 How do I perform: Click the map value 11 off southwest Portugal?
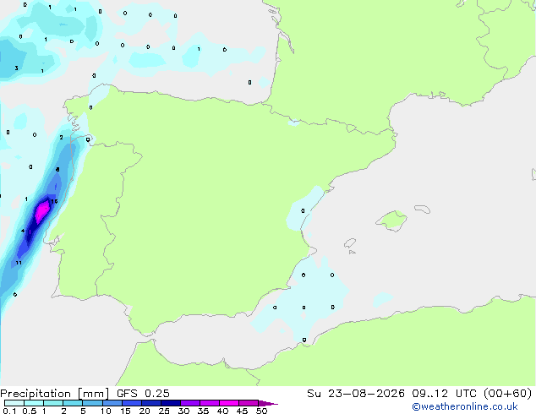point(19,263)
